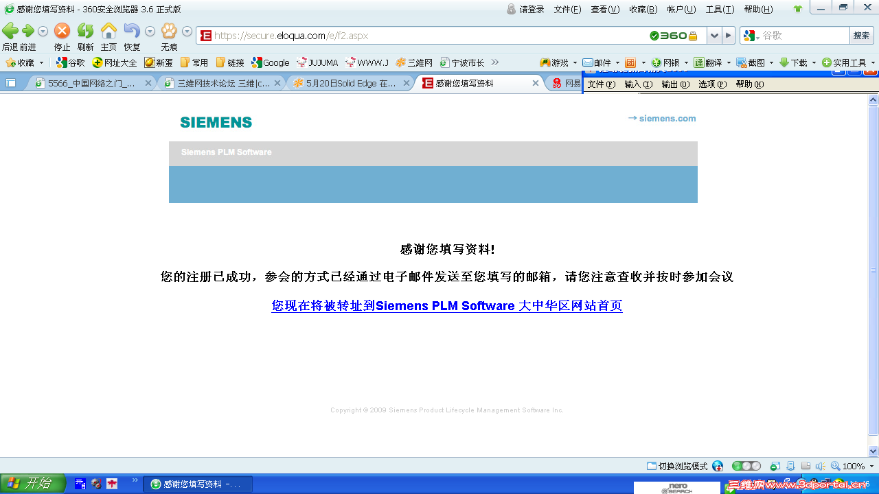Screen dimensions: 879x494
Task: Open search engine selector dropdown
Action: point(751,36)
